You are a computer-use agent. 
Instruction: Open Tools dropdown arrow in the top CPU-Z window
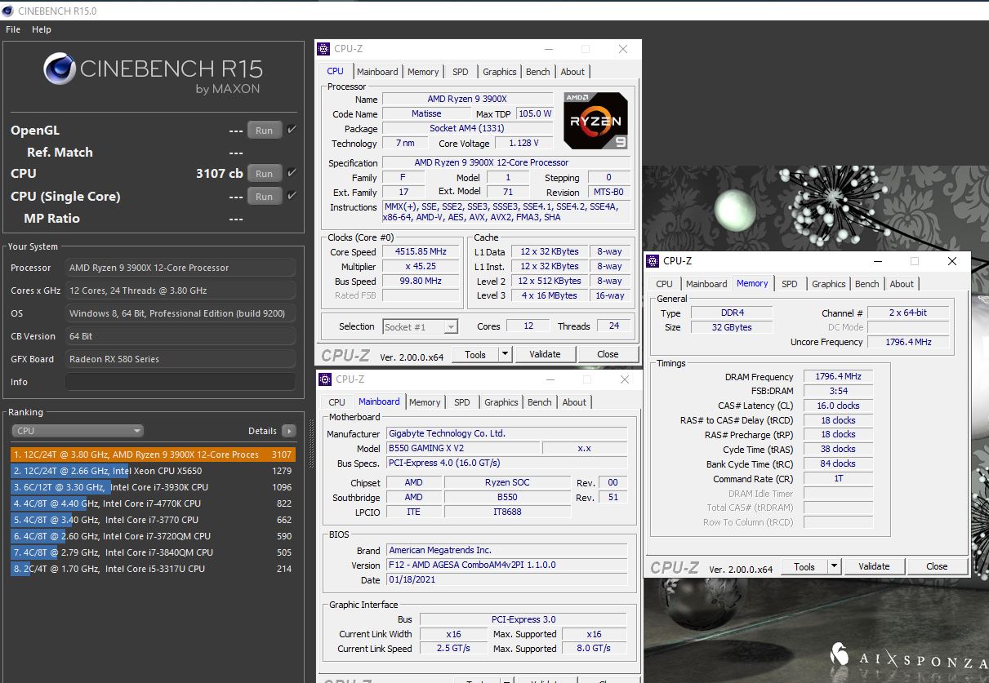coord(505,354)
